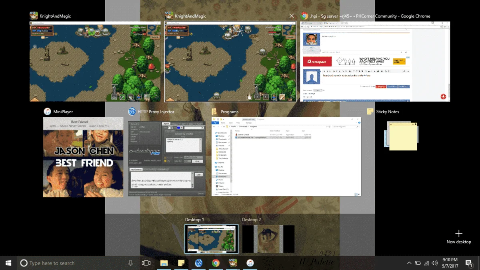The height and width of the screenshot is (270, 480).
Task: Click the note icon beside Sticky Notes title
Action: [370, 112]
